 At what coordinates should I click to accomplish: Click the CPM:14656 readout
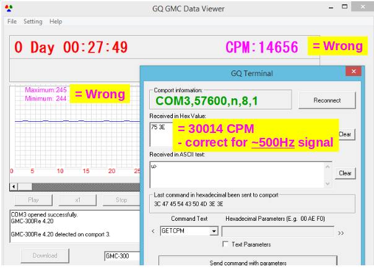pos(262,47)
